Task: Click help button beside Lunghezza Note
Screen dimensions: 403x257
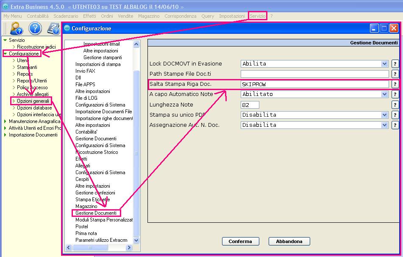Action: [x=395, y=105]
